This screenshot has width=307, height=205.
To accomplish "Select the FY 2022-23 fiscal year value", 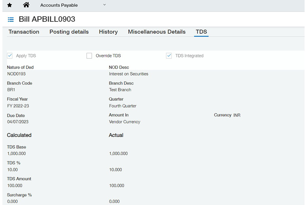I will coord(18,106).
